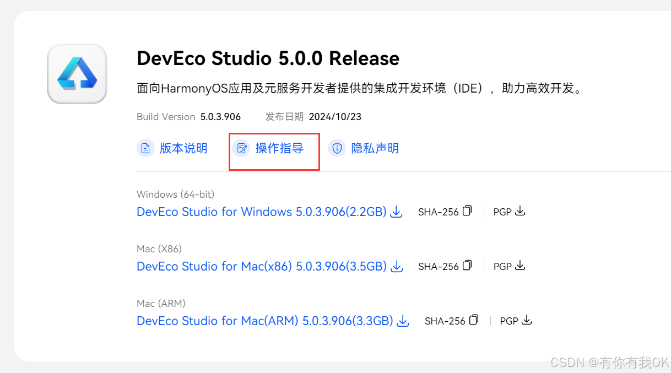Click the release date 2024/10/23

pos(335,117)
